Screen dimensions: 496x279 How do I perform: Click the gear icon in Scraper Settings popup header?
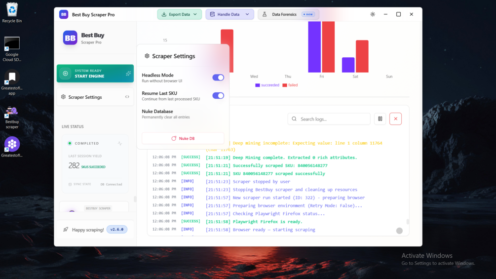coord(147,56)
